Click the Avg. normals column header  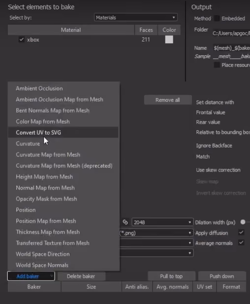(x=173, y=287)
